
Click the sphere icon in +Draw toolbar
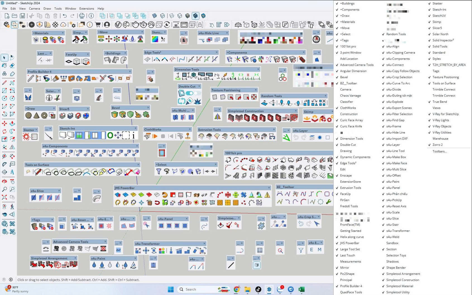(28, 115)
